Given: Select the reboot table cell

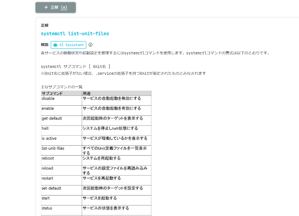Looking at the screenshot, I should point(48,158).
